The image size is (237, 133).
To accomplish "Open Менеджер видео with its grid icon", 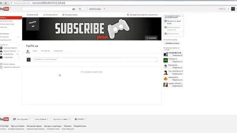I will (x=70, y=15).
